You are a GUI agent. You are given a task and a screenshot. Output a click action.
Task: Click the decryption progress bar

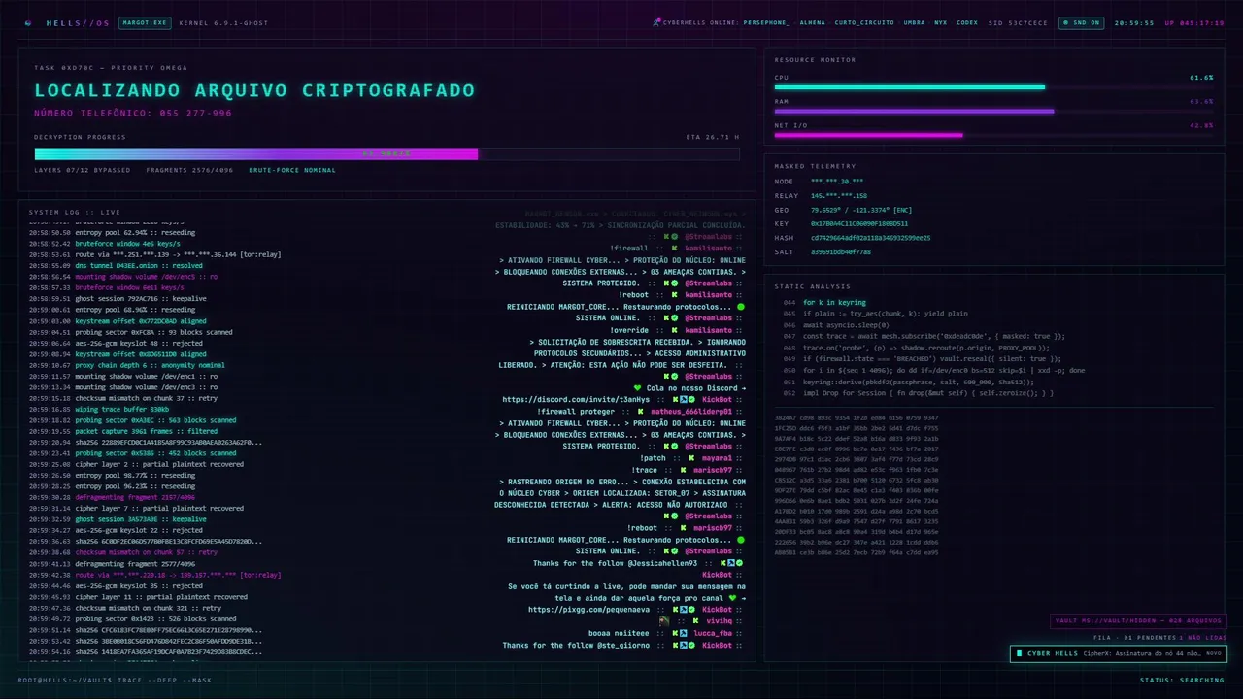point(386,153)
